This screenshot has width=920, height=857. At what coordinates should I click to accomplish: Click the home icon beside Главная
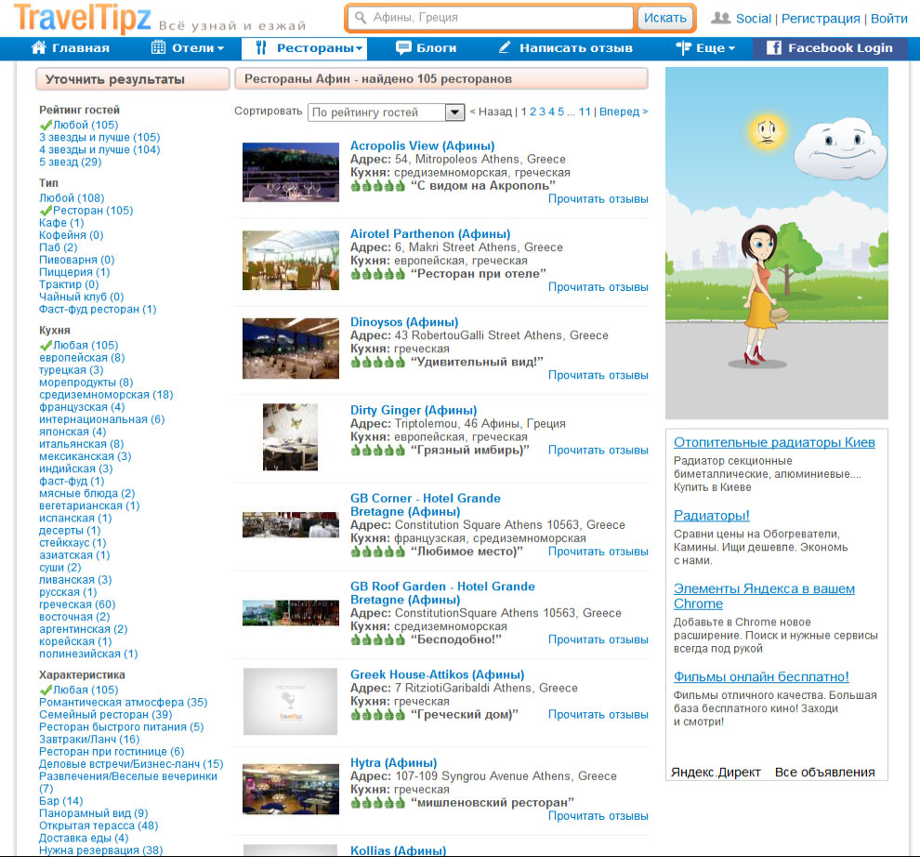pos(39,48)
